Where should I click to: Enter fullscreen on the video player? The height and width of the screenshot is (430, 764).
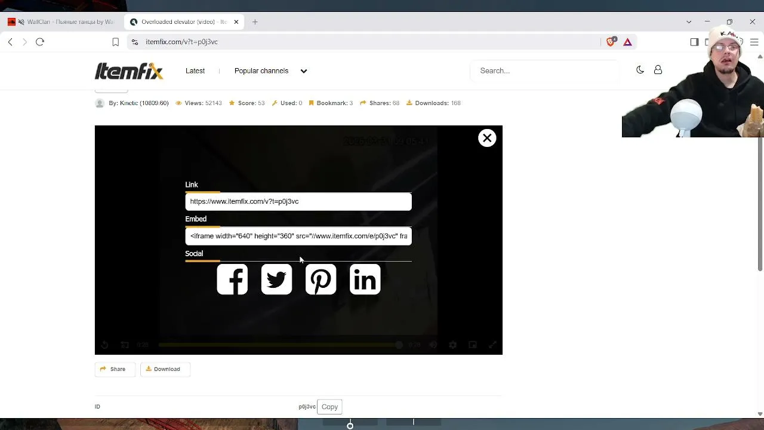pos(492,345)
